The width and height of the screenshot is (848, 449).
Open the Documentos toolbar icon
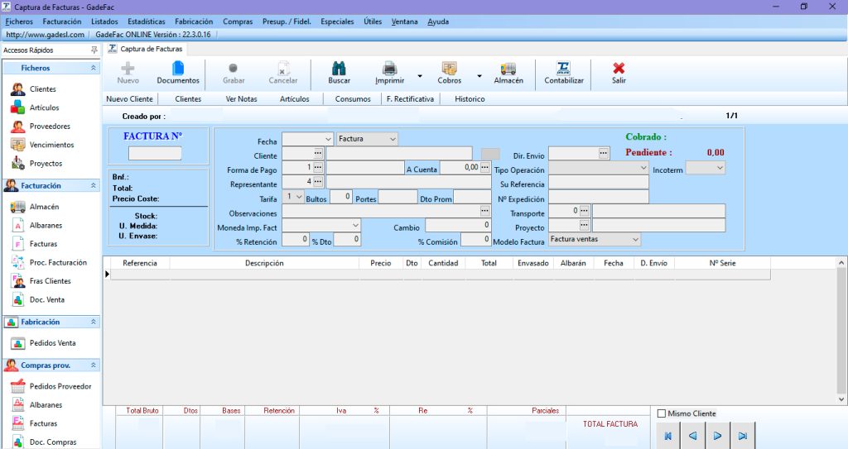point(178,69)
